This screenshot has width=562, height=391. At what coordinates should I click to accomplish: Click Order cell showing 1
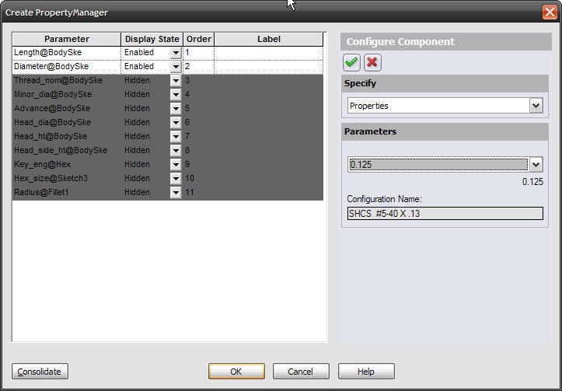click(199, 53)
